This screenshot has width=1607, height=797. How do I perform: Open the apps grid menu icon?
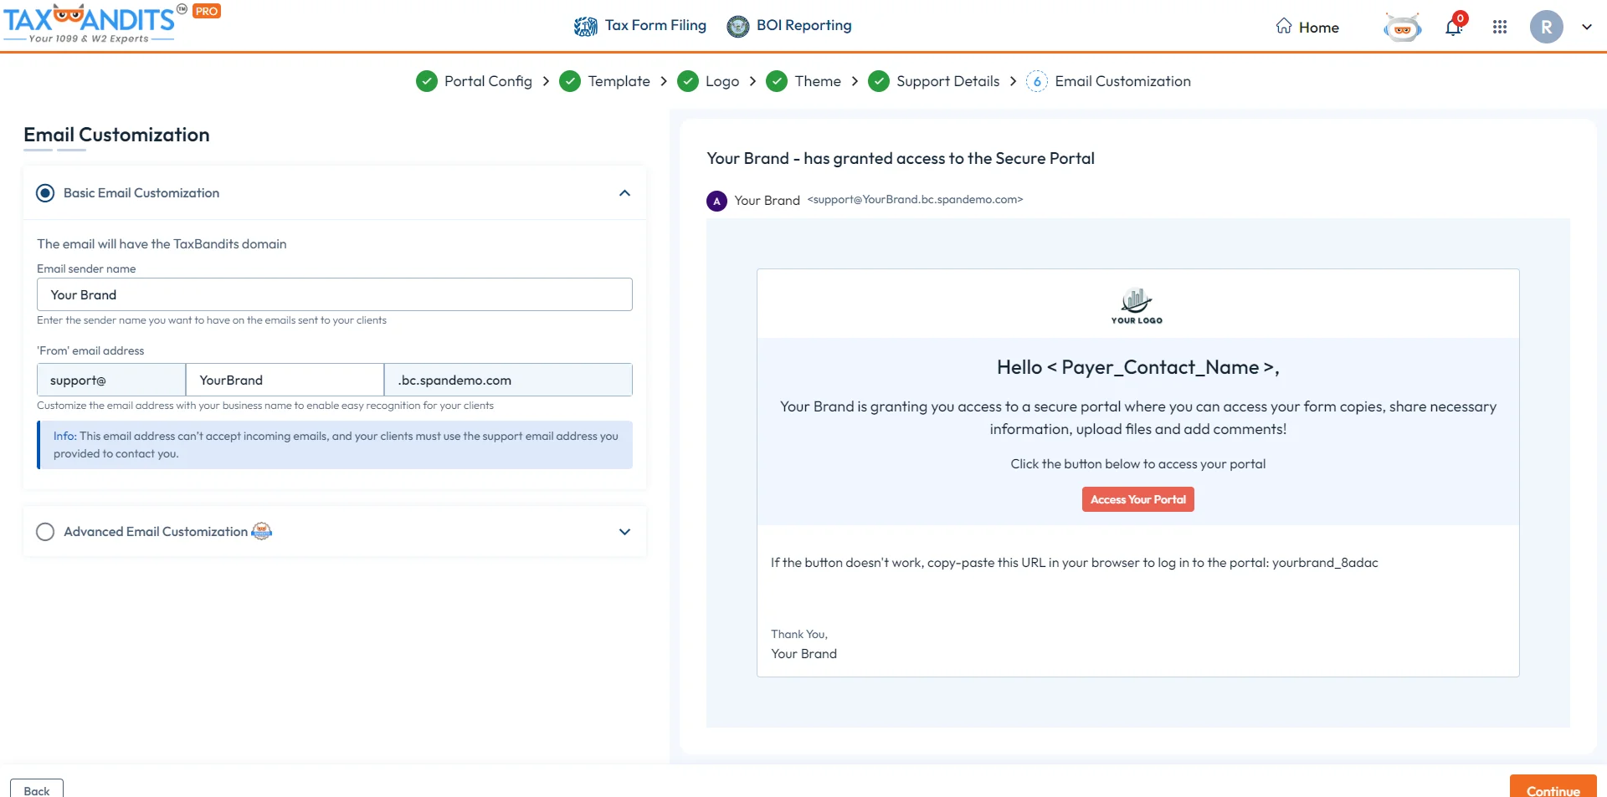click(1500, 27)
